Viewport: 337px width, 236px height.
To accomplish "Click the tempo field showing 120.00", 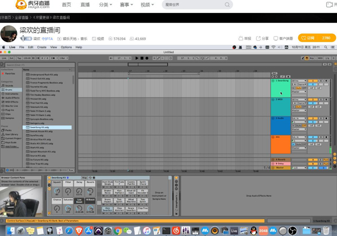I will click(x=26, y=58).
